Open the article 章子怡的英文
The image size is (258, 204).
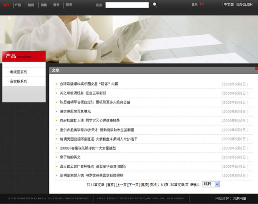click(x=70, y=157)
